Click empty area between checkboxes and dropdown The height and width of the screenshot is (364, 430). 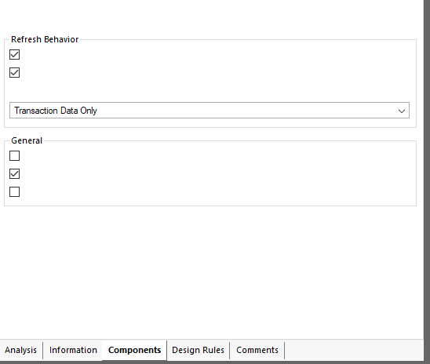210,90
